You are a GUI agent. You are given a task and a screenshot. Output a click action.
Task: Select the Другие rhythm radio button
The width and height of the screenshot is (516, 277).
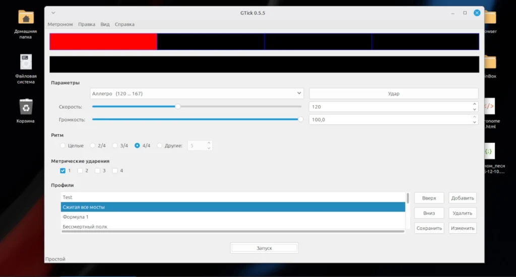[160, 145]
